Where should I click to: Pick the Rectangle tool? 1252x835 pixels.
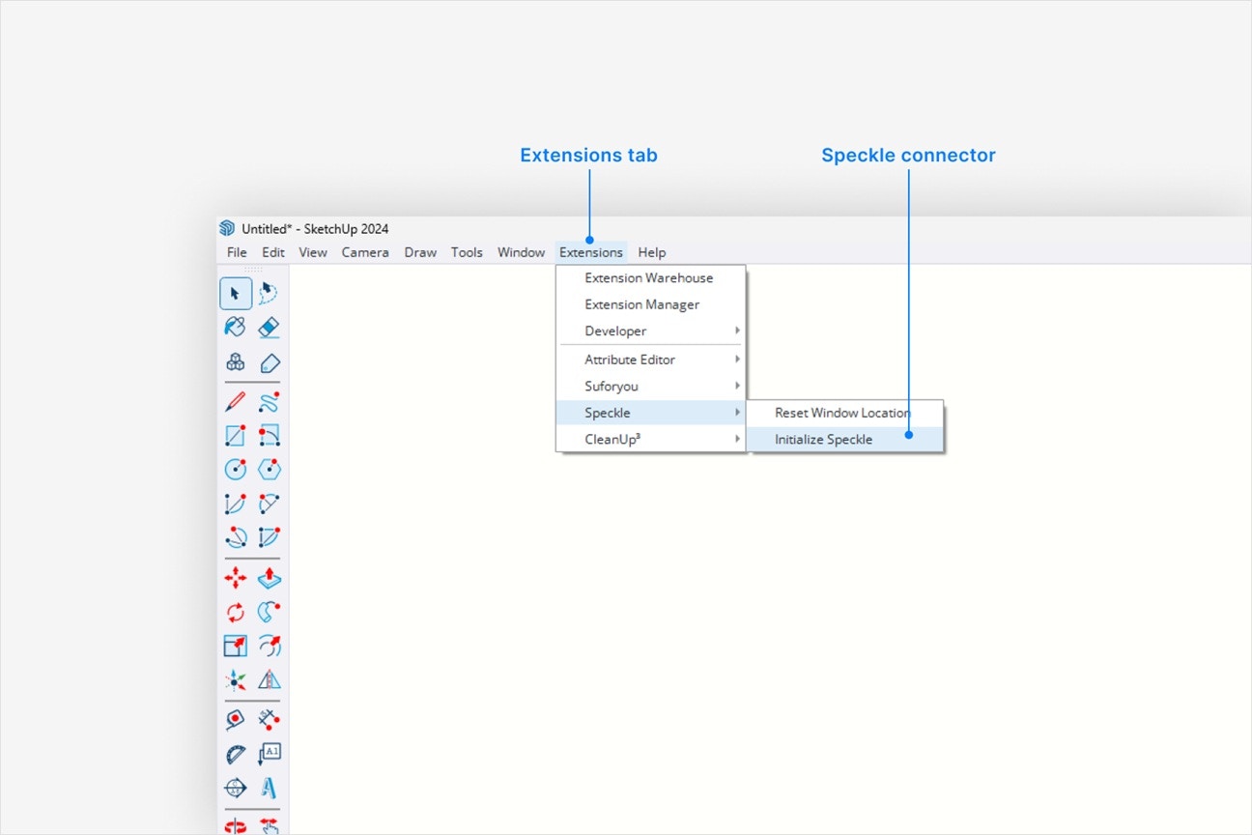click(236, 435)
